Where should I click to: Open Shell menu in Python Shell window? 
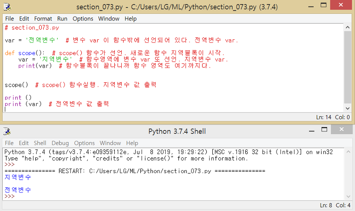40,143
